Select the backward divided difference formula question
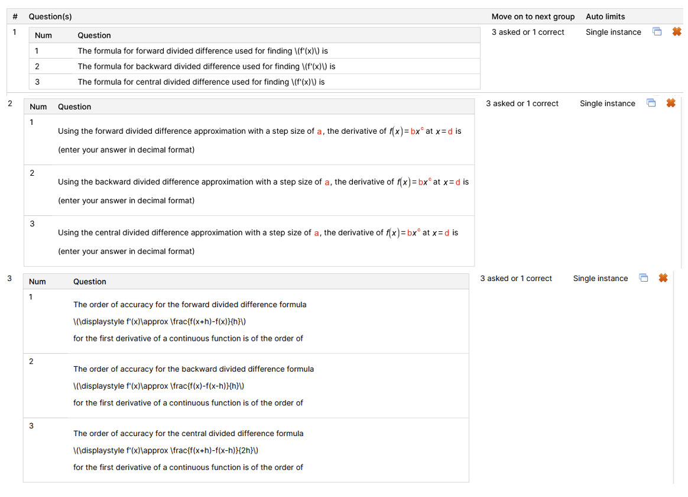Screen dimensions: 688x497 pos(206,66)
